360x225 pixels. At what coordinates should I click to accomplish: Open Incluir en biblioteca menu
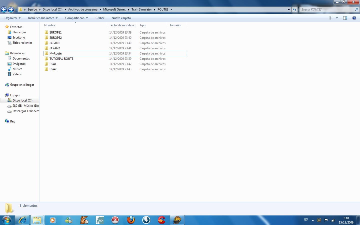(x=43, y=18)
